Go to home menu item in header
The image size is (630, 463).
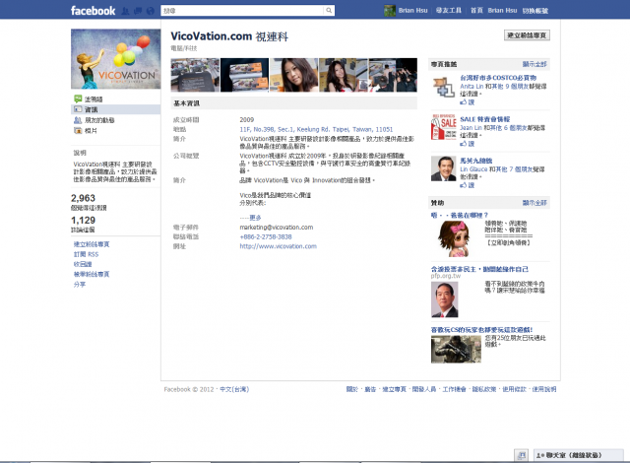[x=476, y=11]
